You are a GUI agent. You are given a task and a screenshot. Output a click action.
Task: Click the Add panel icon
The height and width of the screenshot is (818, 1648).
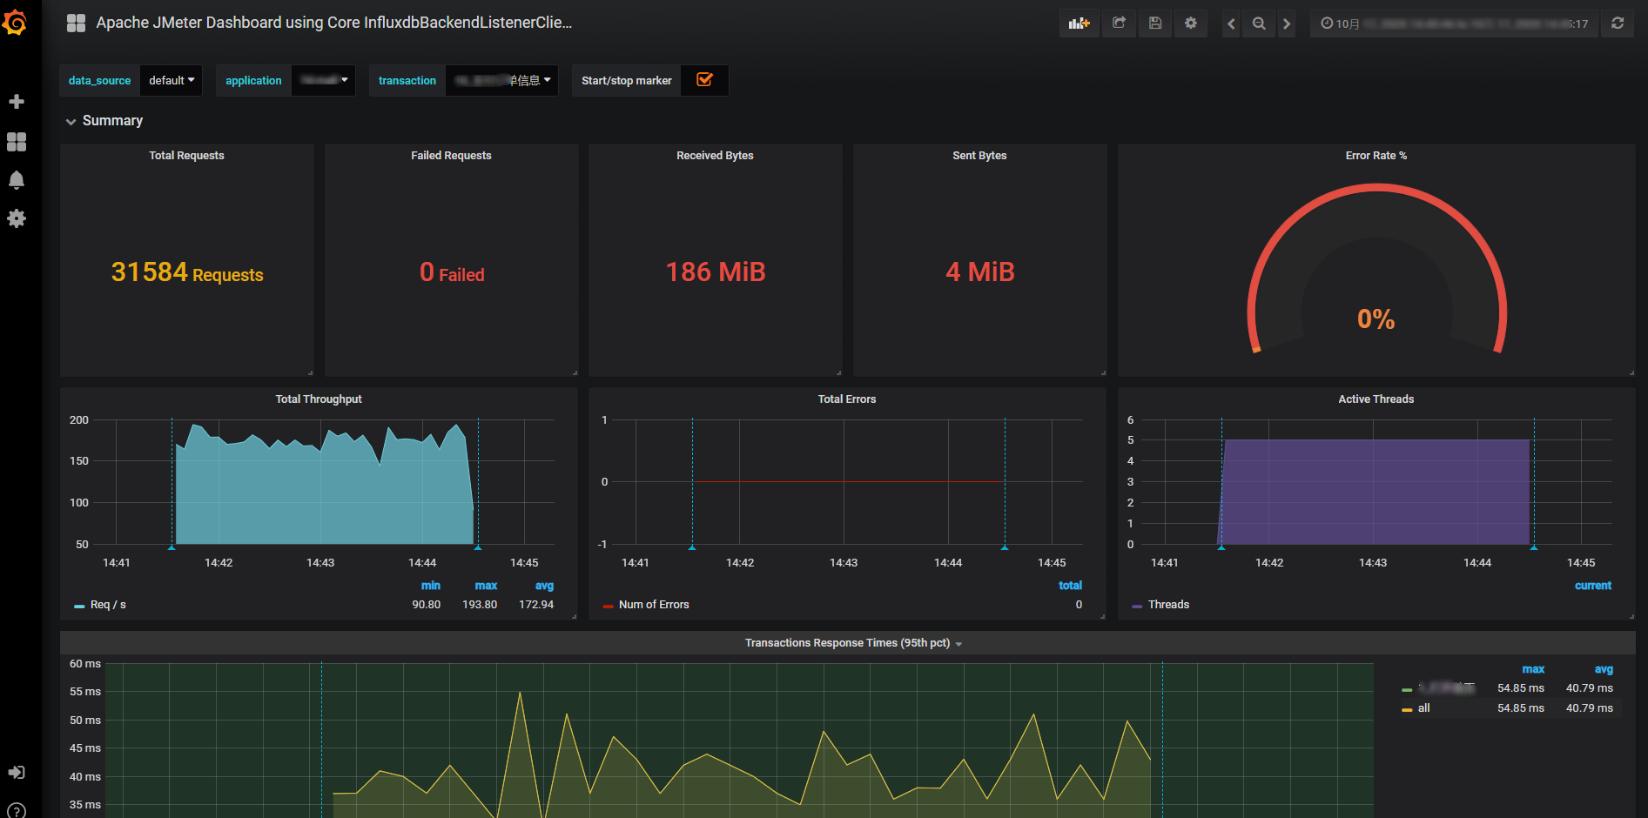click(1079, 23)
